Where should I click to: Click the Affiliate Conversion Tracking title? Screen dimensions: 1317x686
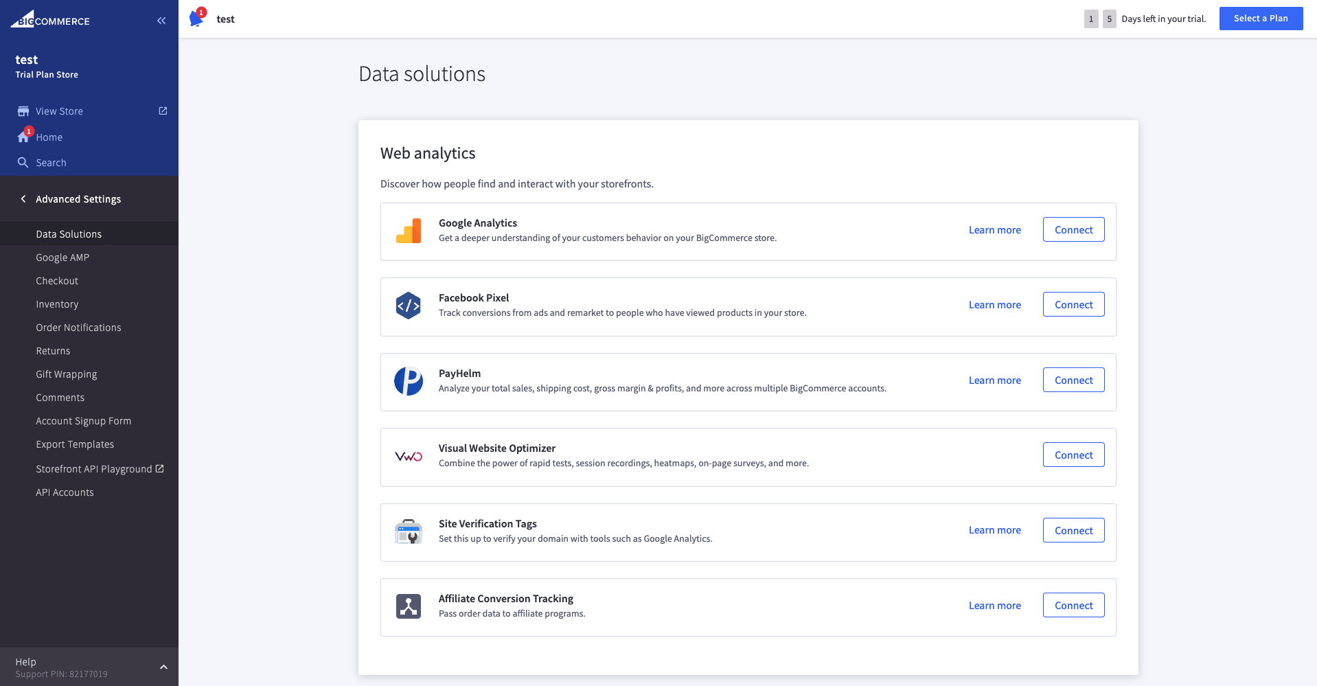click(x=506, y=599)
